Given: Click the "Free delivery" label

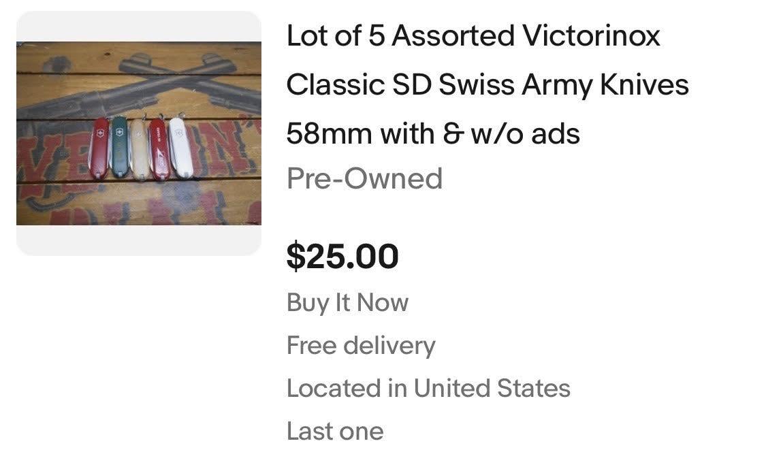Looking at the screenshot, I should [x=361, y=346].
